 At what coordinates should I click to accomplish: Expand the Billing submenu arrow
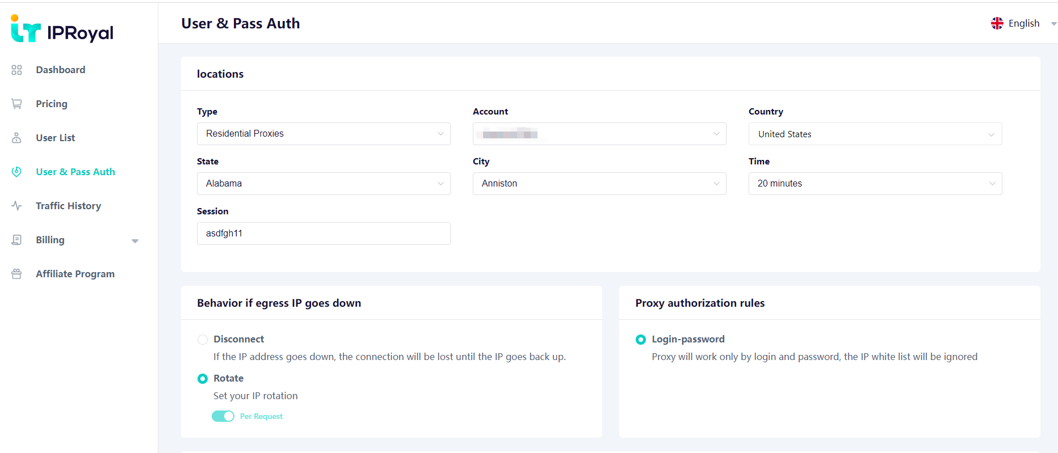pos(135,241)
